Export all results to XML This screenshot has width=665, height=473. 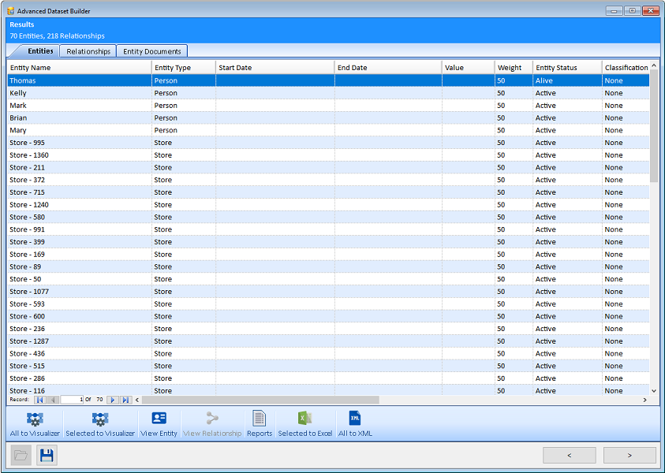[354, 424]
